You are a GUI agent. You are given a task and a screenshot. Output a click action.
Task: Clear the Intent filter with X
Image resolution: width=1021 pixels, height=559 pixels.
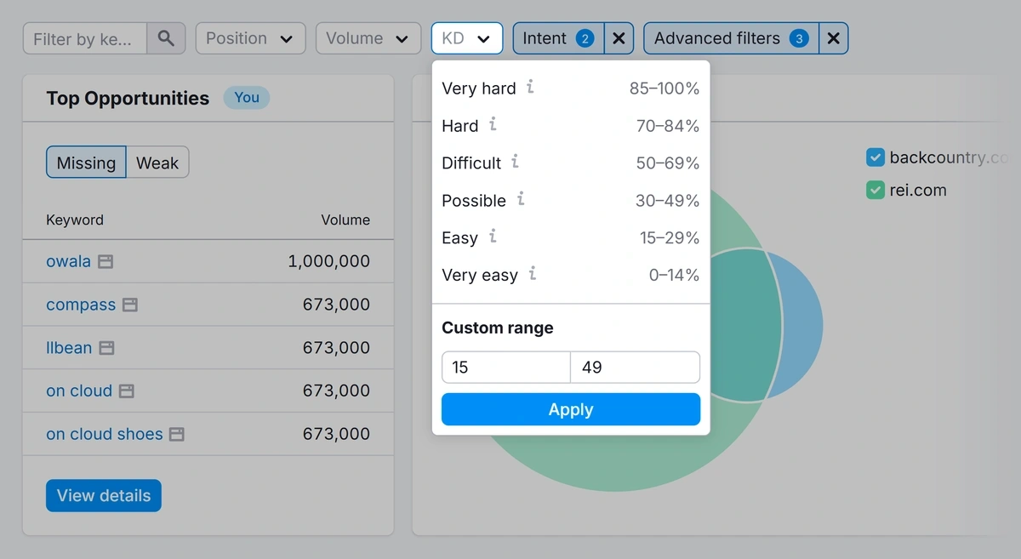pos(619,38)
